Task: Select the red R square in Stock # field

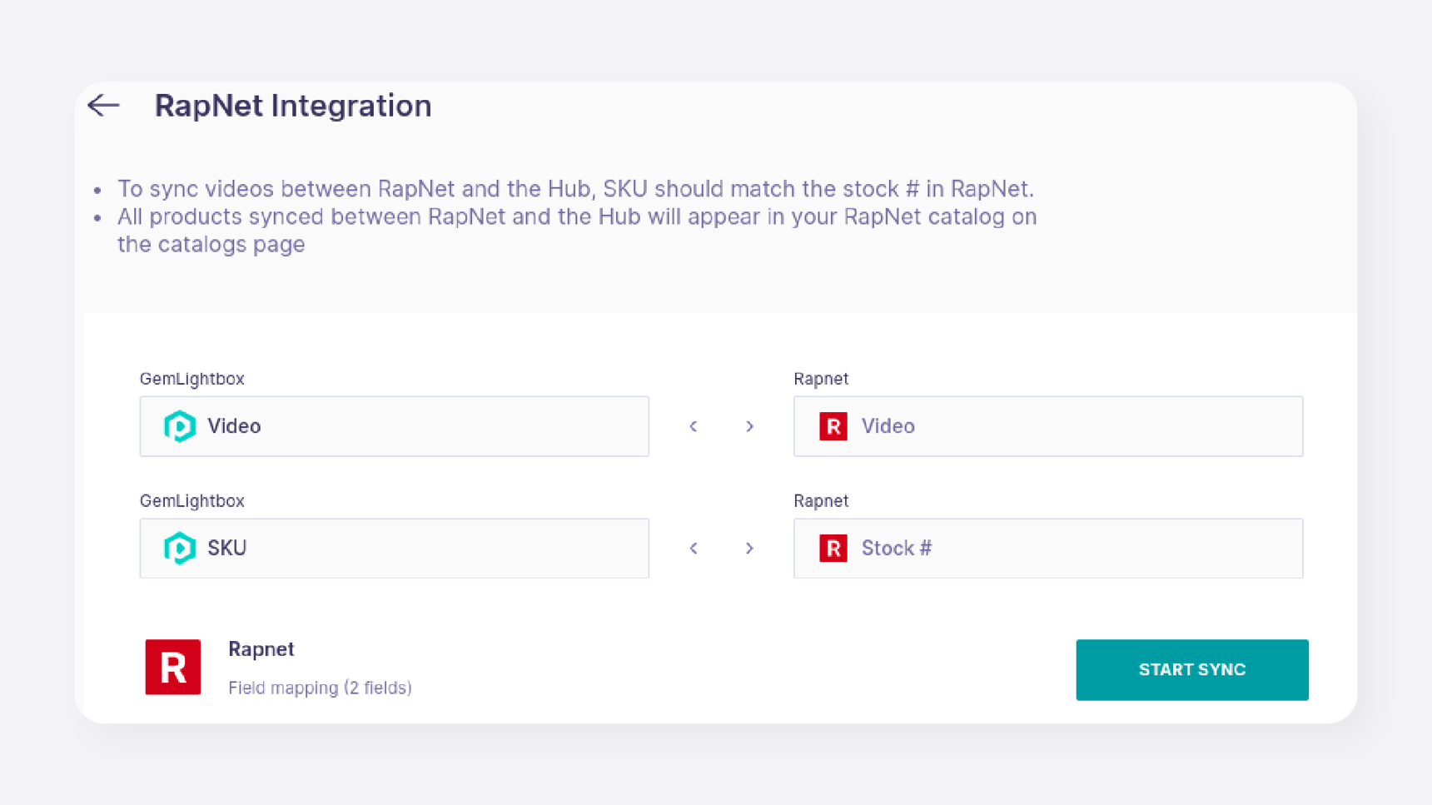Action: coord(832,548)
